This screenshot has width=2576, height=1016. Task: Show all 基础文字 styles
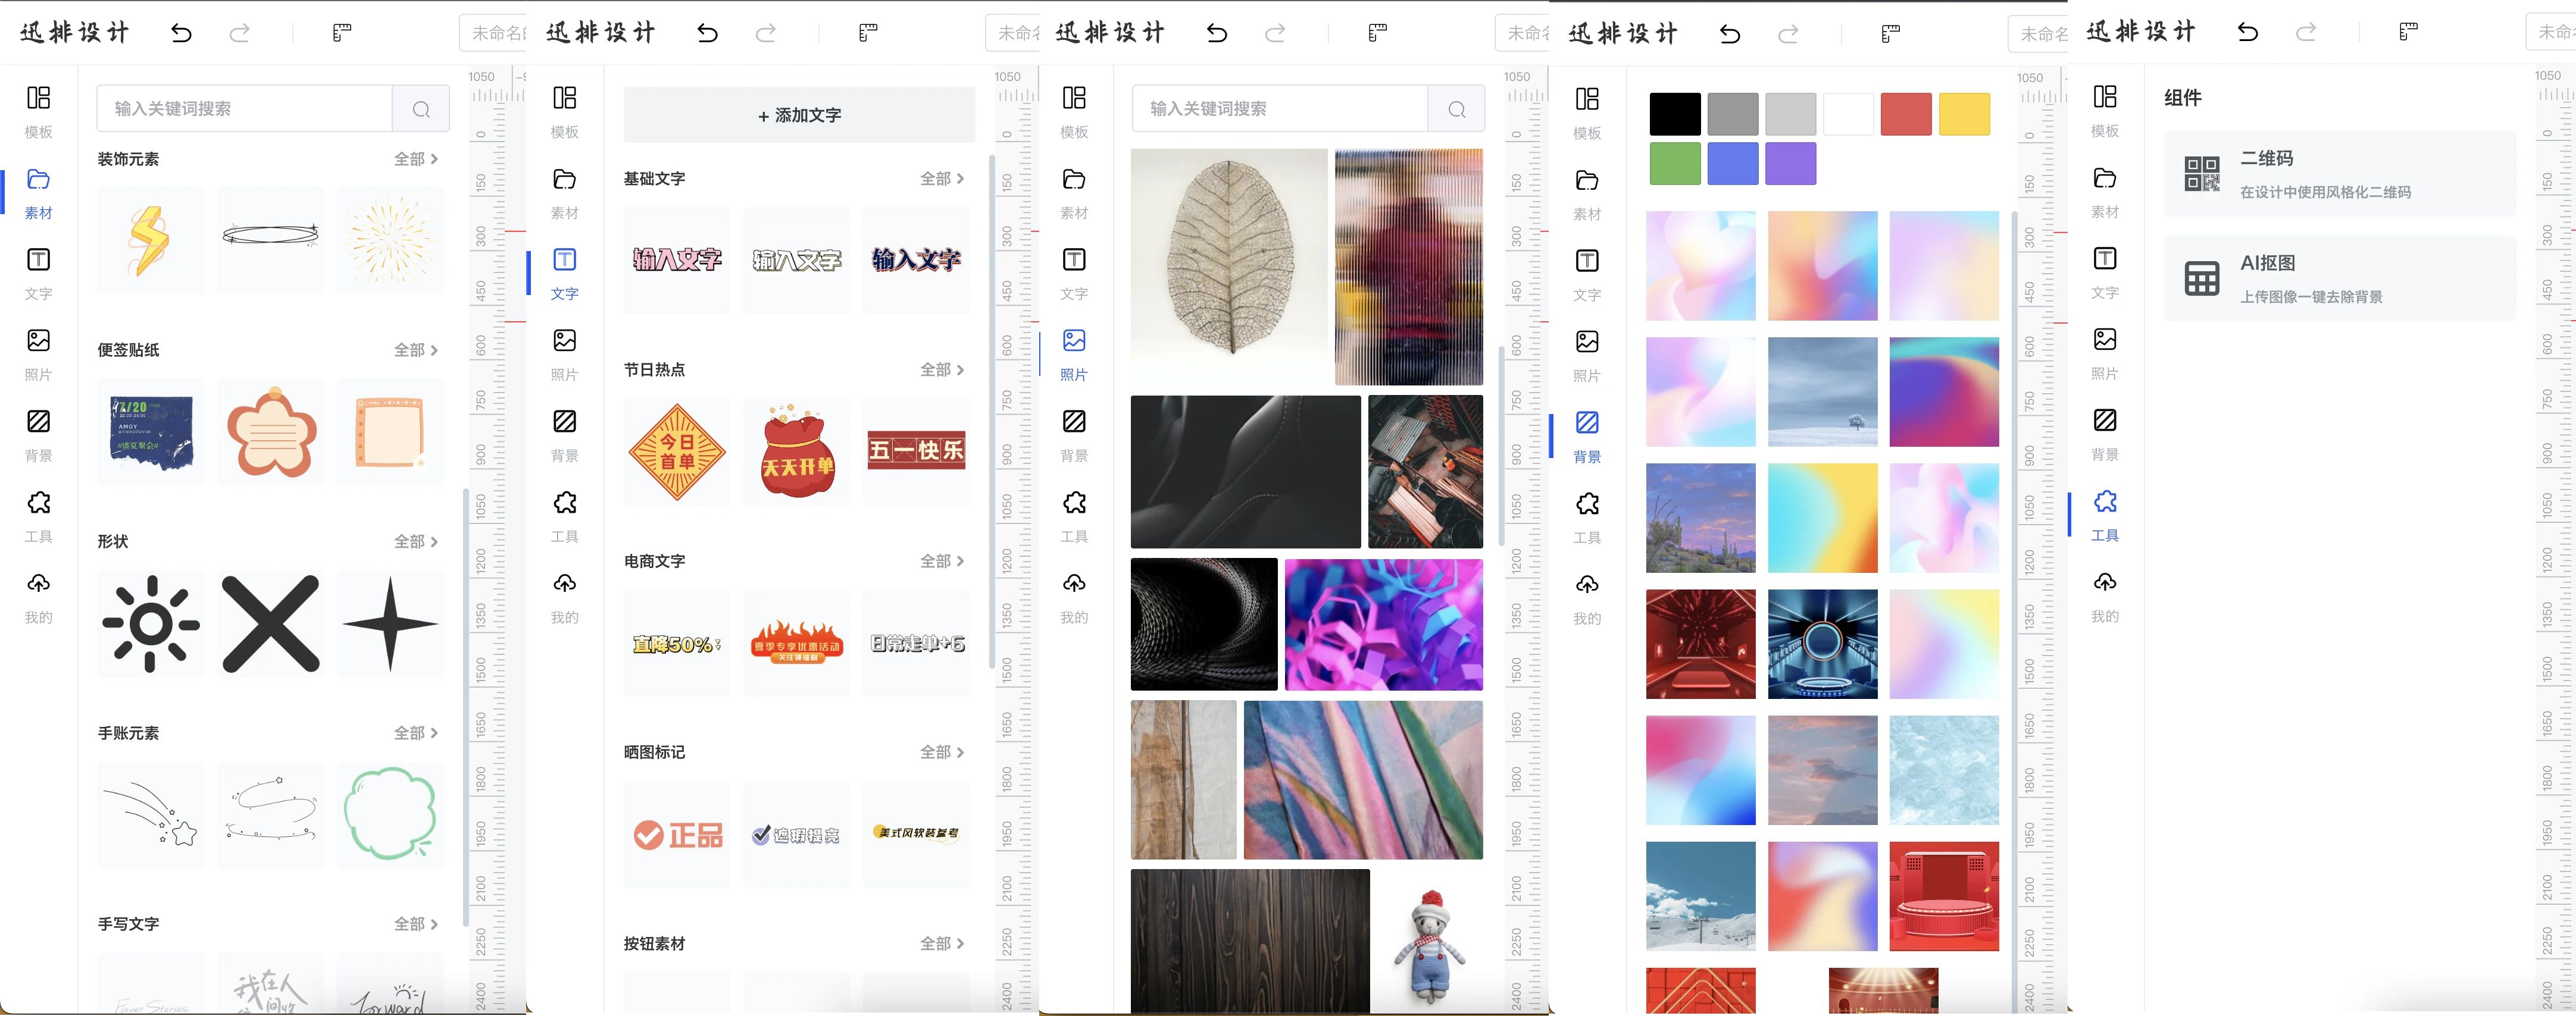[942, 179]
